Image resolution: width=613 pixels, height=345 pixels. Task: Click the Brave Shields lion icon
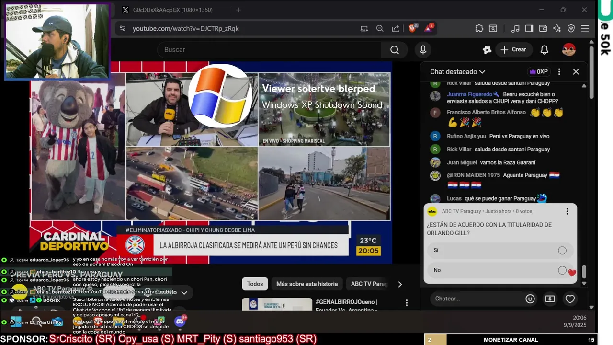(x=412, y=28)
